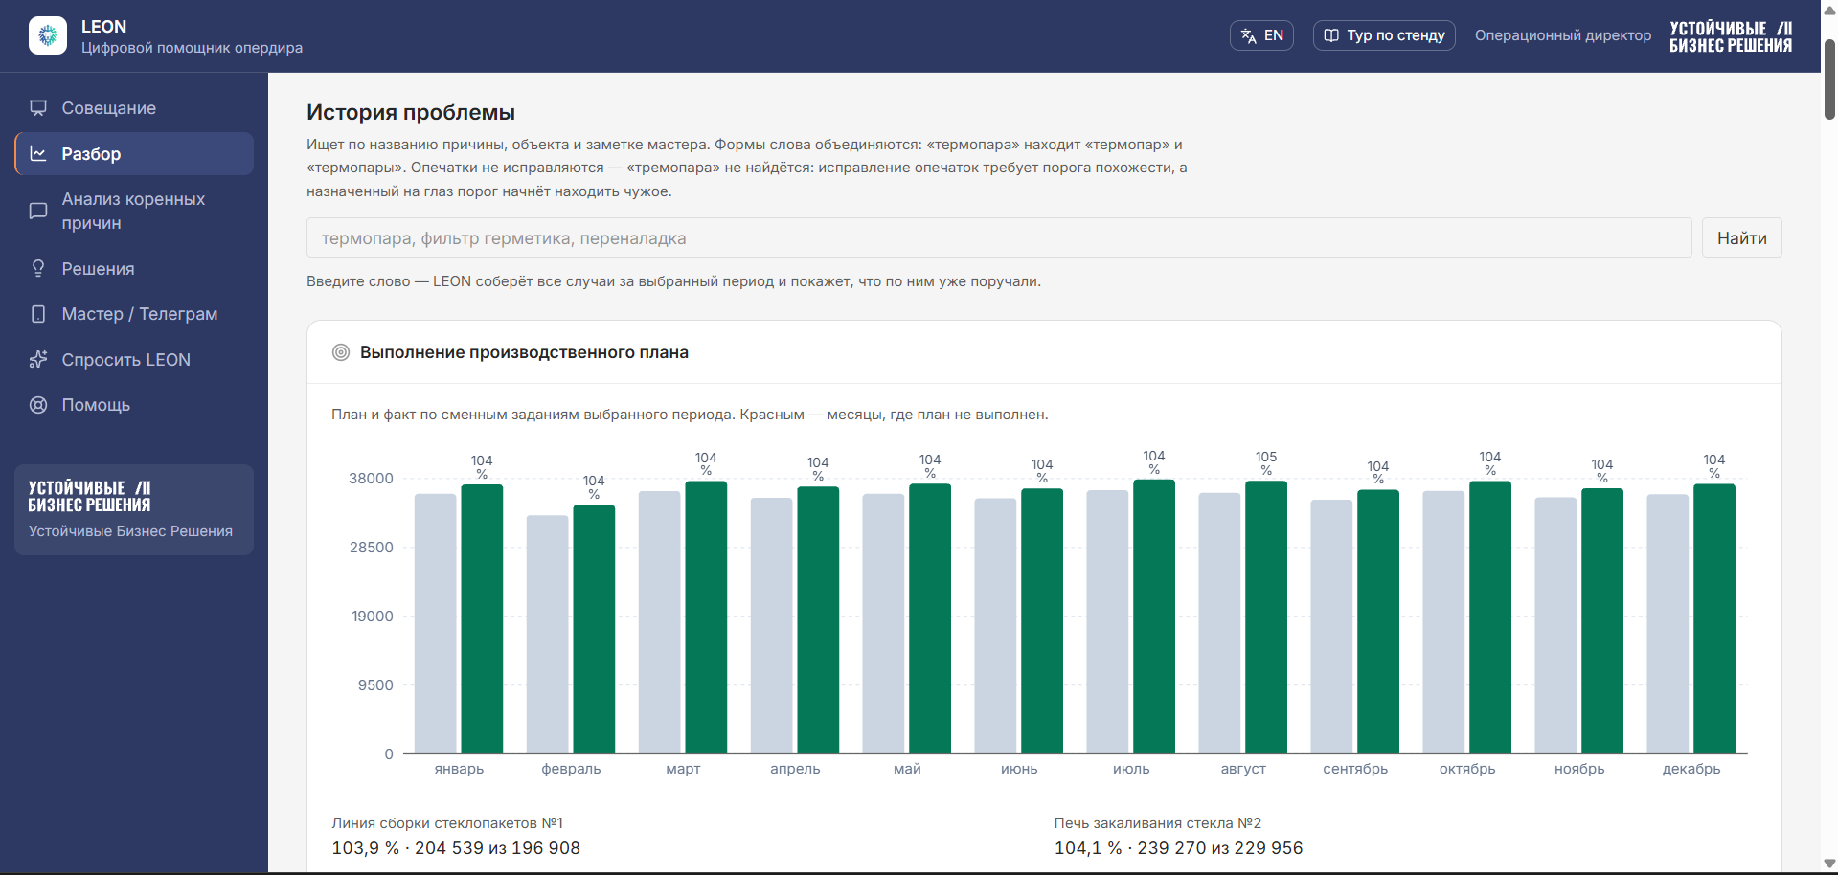Click the Найти search button
Viewport: 1838px width, 875px height.
[x=1741, y=237]
